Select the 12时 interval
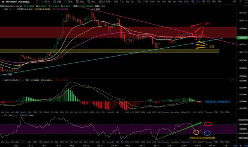Image resolution: width=248 pixels, height=147 pixels. 186,2
